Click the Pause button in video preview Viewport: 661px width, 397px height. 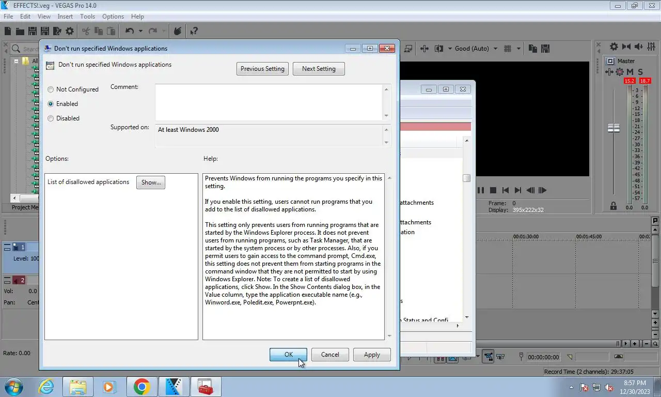coord(481,190)
